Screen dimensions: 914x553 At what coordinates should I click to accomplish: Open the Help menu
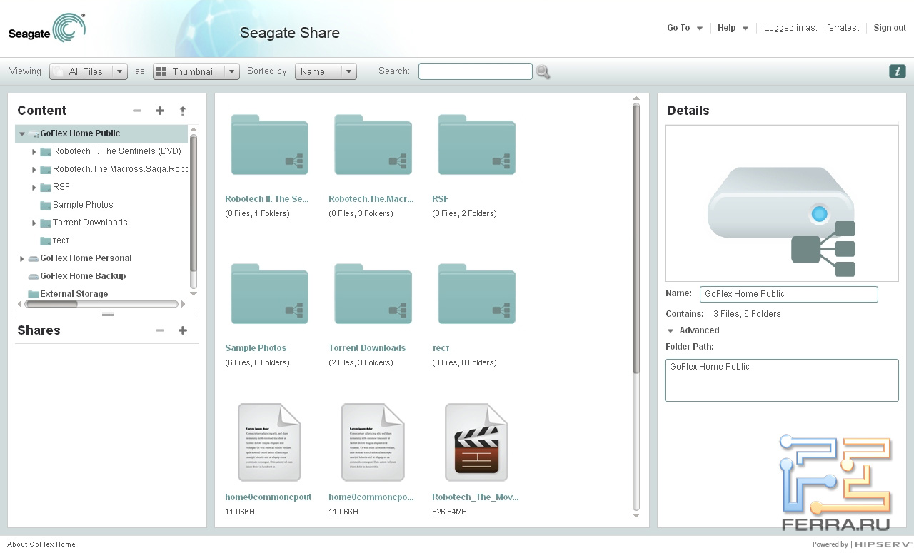pyautogui.click(x=733, y=28)
